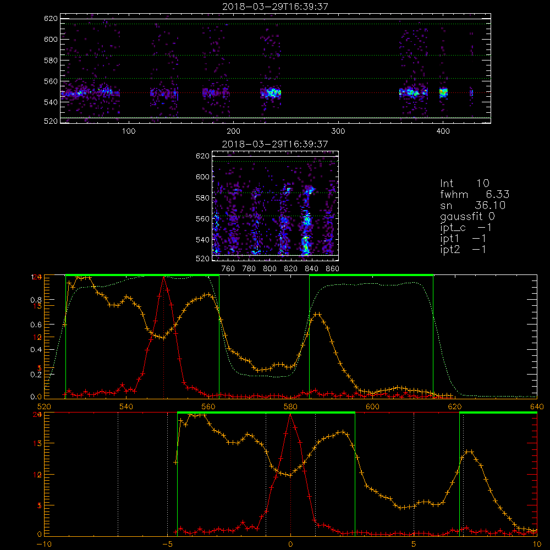Click the 0.4 y-axis label of profile plot
550x550 pixels.
pos(36,349)
